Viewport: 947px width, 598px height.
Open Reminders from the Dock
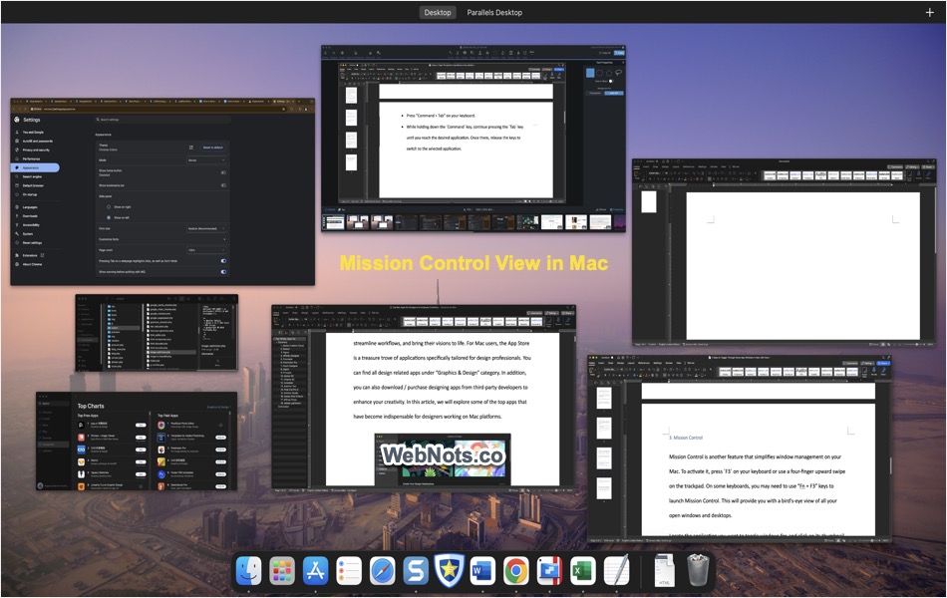pos(349,571)
